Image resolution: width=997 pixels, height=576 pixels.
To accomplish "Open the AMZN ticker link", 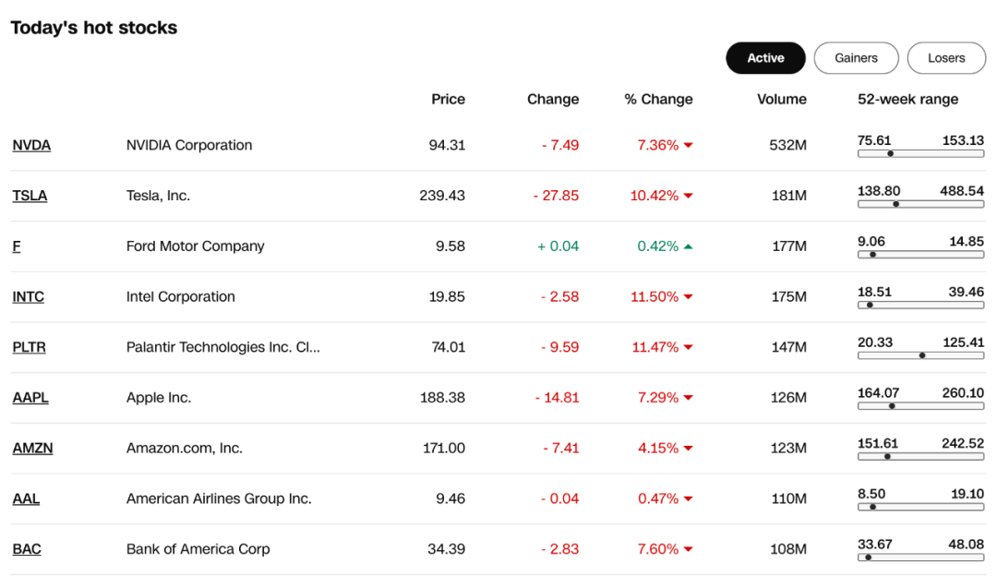I will click(x=33, y=449).
